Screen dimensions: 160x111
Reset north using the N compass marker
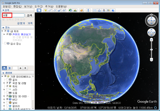point(151,15)
